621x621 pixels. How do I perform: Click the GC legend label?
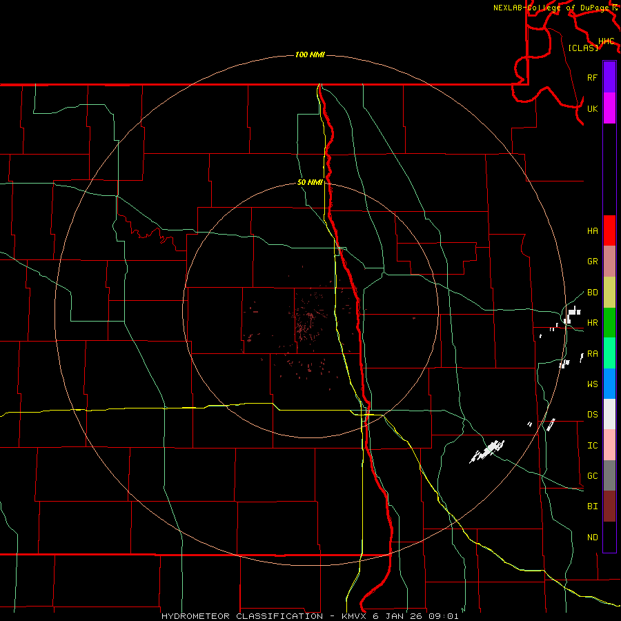coord(592,476)
